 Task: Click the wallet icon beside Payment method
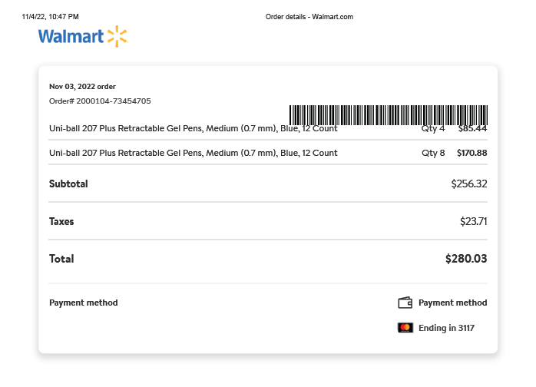coord(405,303)
